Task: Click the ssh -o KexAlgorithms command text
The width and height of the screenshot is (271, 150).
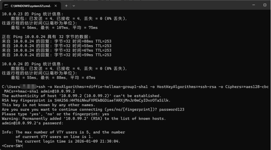Action: pyautogui.click(x=153, y=87)
